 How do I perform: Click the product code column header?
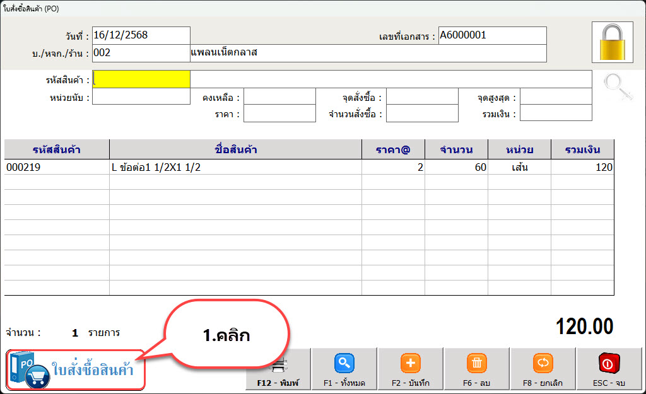pyautogui.click(x=57, y=150)
